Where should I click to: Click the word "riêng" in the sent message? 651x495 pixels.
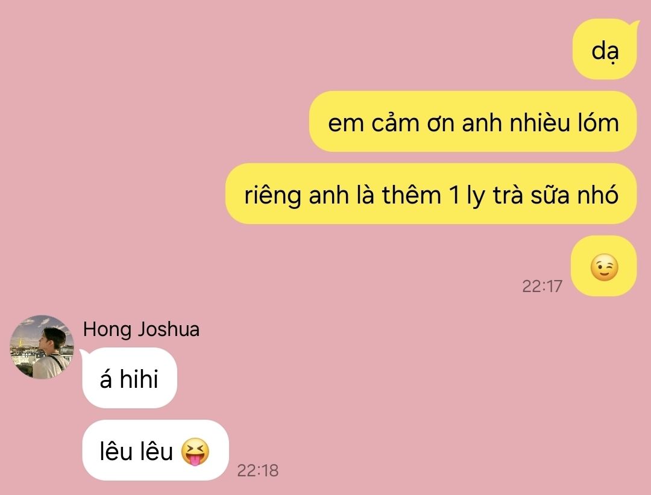tap(273, 196)
